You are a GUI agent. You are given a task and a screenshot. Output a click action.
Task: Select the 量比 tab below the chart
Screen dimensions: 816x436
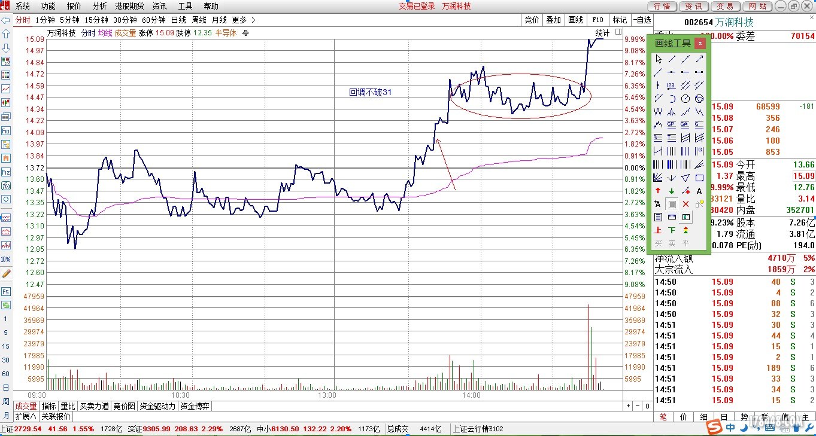click(68, 406)
